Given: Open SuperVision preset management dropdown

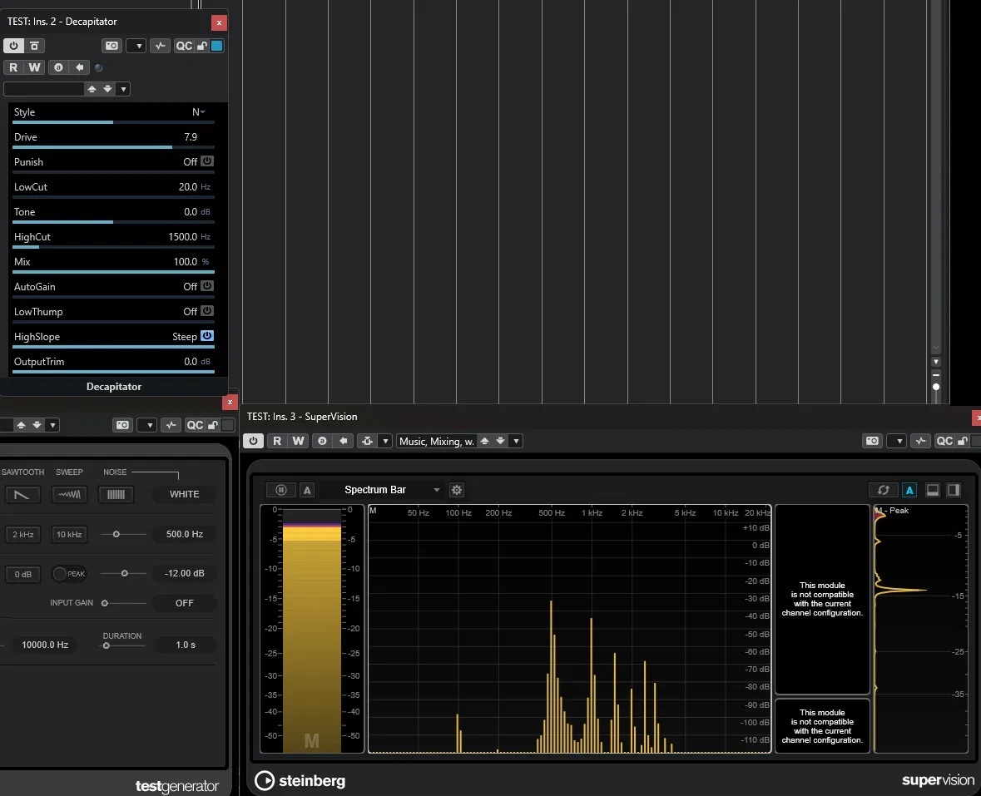Looking at the screenshot, I should click(x=516, y=441).
